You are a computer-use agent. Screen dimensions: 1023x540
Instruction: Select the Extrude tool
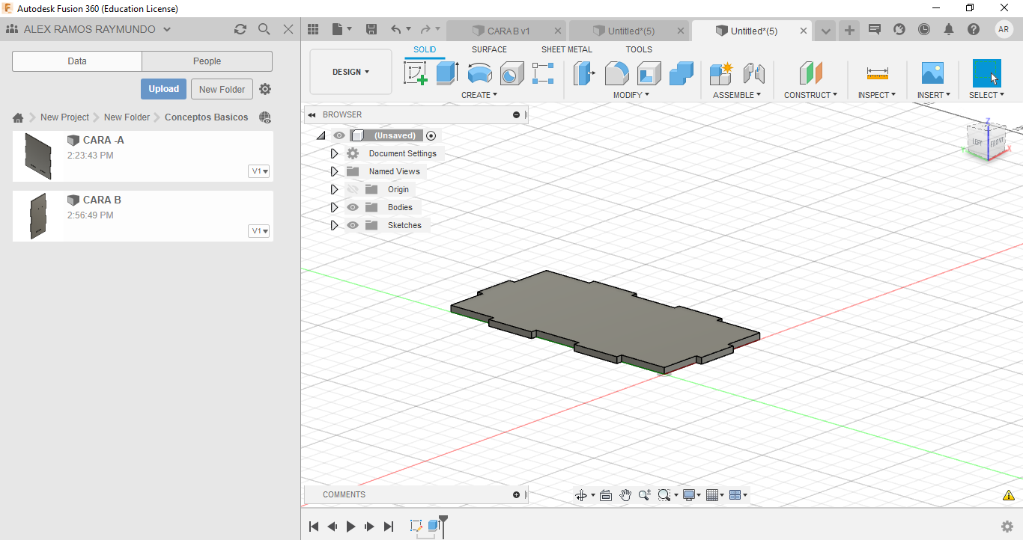(x=447, y=73)
